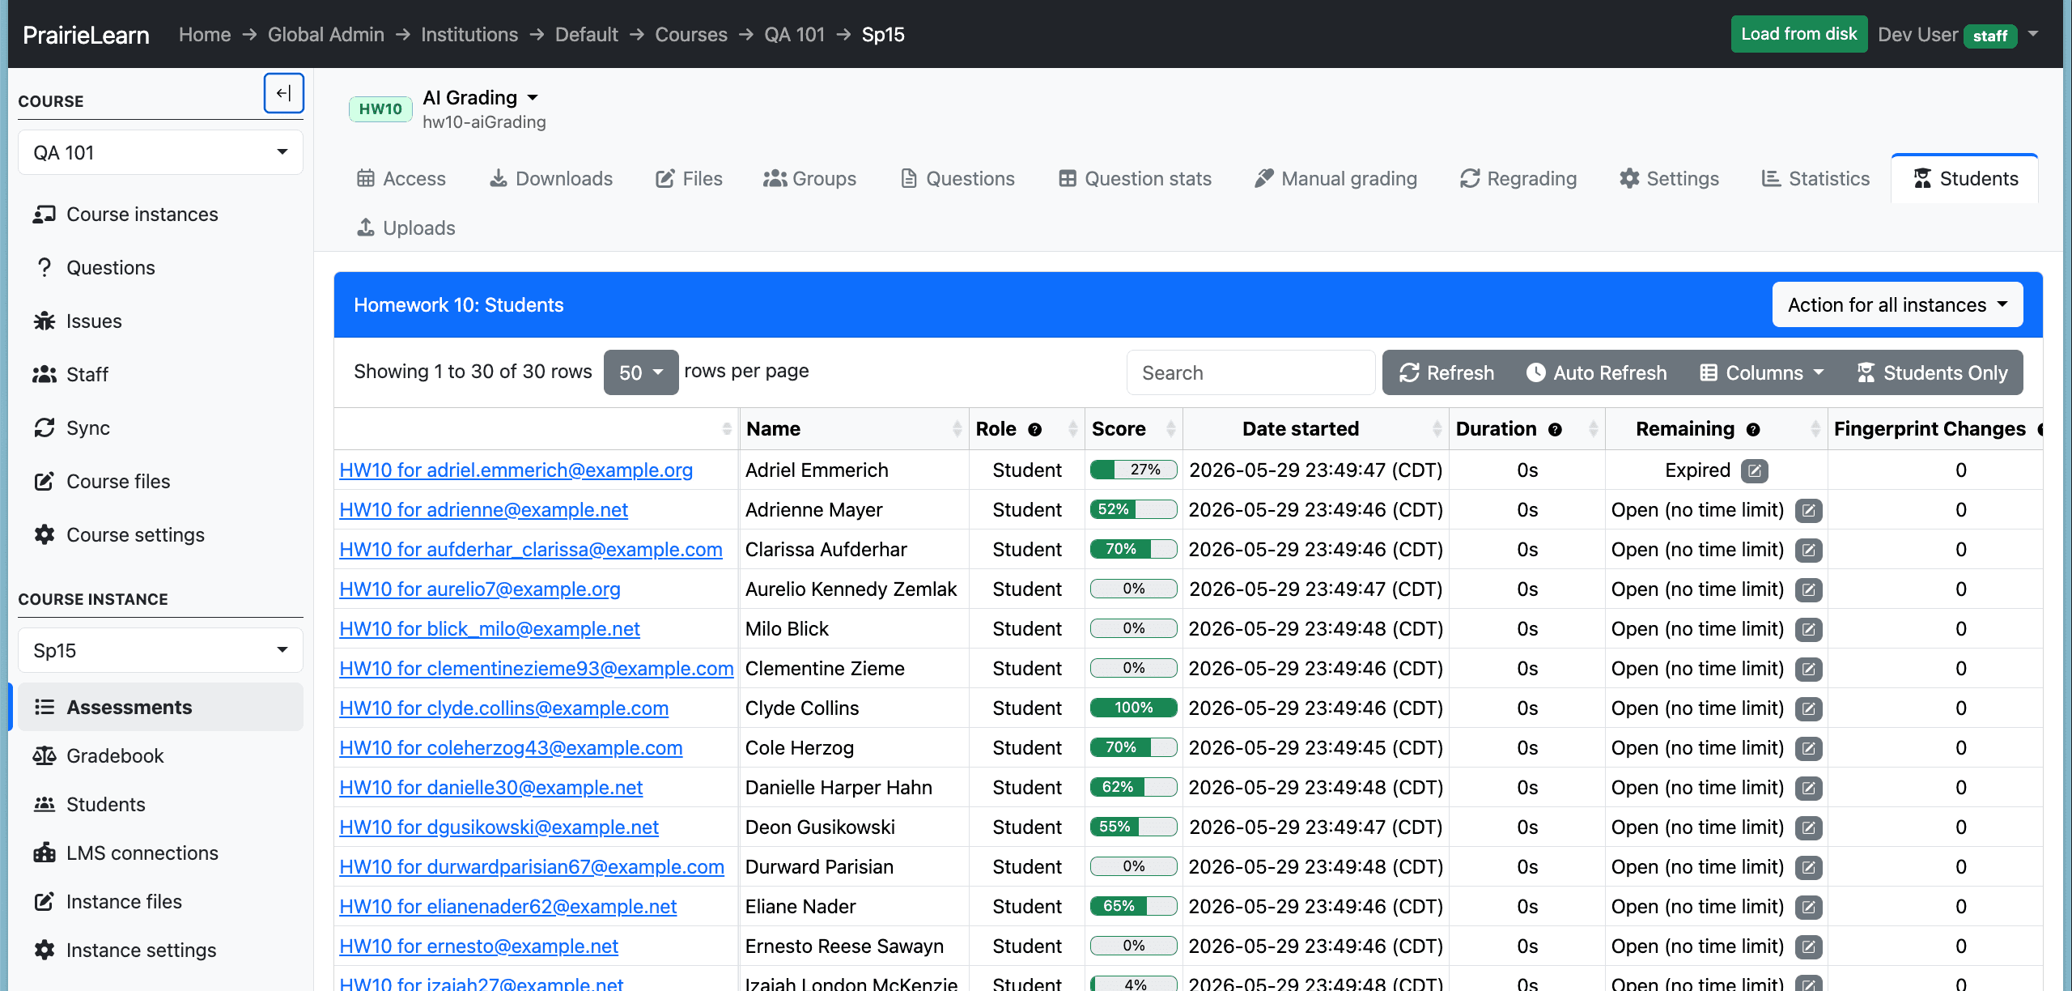Toggle the Students Only filter
2072x991 pixels.
[x=1931, y=373]
